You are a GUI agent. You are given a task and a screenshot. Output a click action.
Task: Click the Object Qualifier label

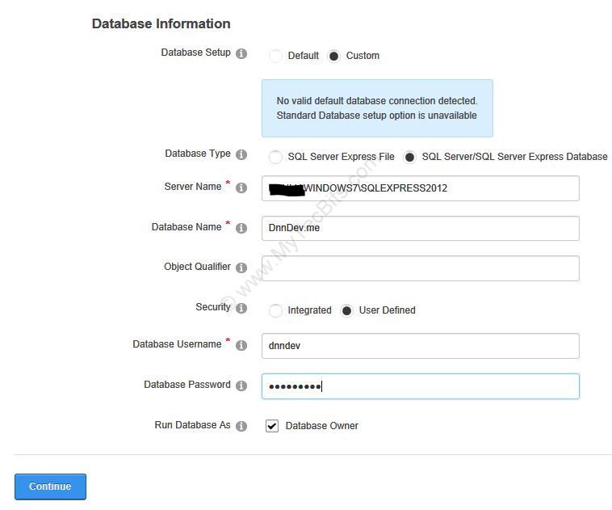coord(197,267)
